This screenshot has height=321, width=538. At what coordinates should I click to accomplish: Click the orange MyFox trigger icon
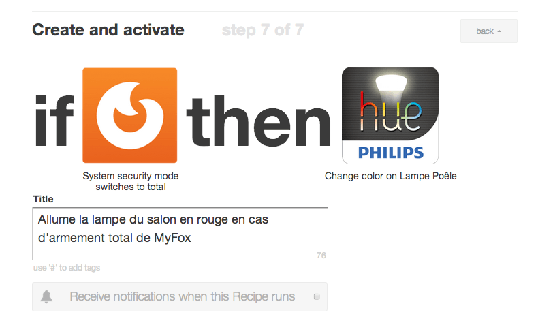129,115
